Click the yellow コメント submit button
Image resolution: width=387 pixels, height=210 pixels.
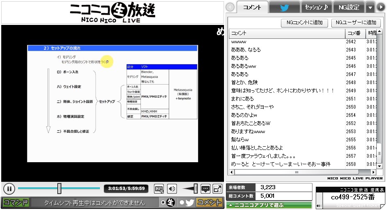(x=209, y=202)
